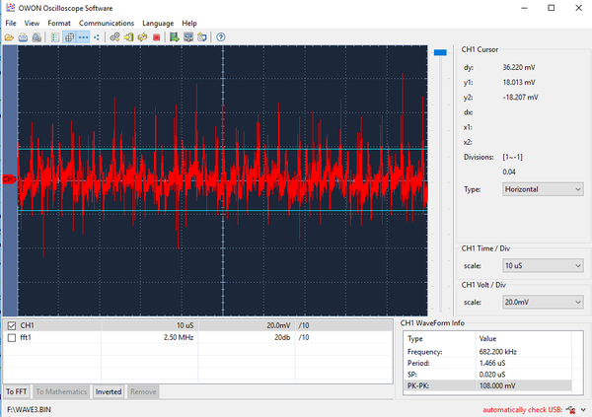Open the CH1 Time / Div scale dropdown
The image size is (592, 417).
(543, 265)
